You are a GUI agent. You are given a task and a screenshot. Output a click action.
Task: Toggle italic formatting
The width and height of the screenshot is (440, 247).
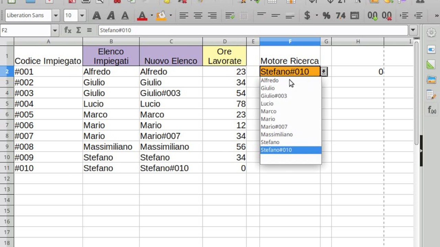point(111,15)
